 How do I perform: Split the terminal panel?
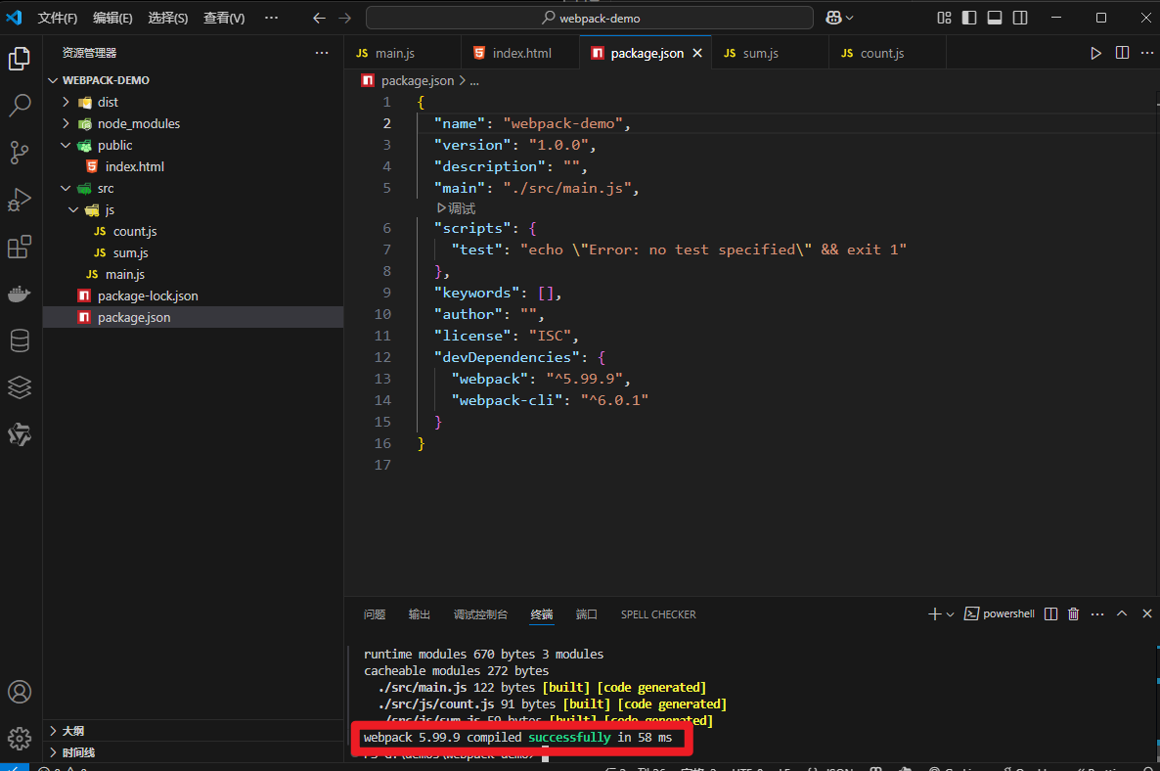[1050, 614]
